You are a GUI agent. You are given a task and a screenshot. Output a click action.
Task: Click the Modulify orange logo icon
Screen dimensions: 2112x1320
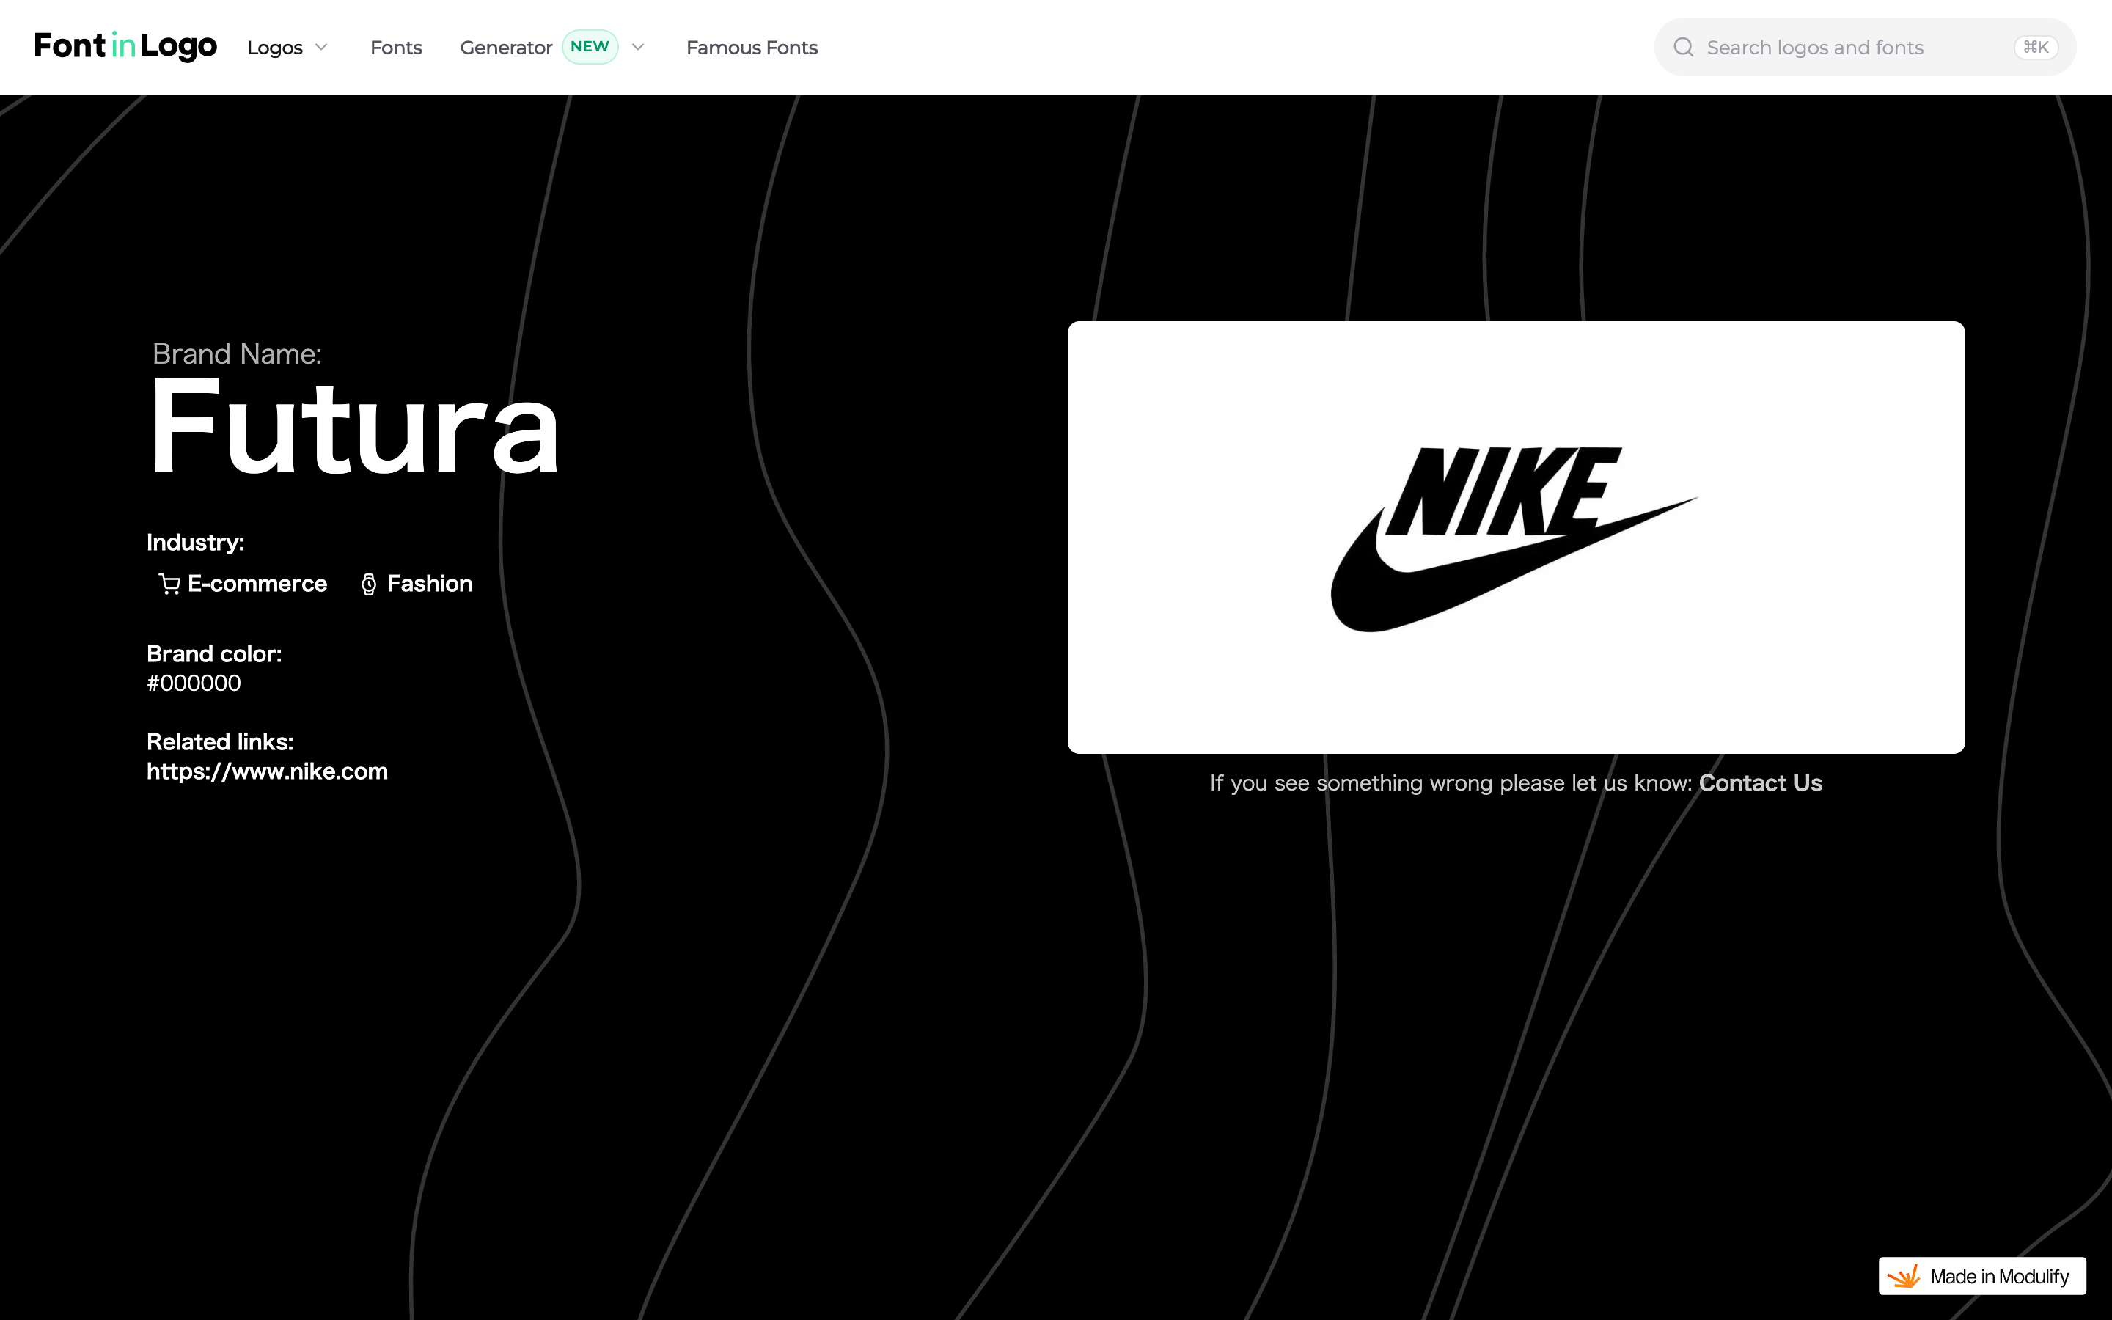point(1904,1276)
